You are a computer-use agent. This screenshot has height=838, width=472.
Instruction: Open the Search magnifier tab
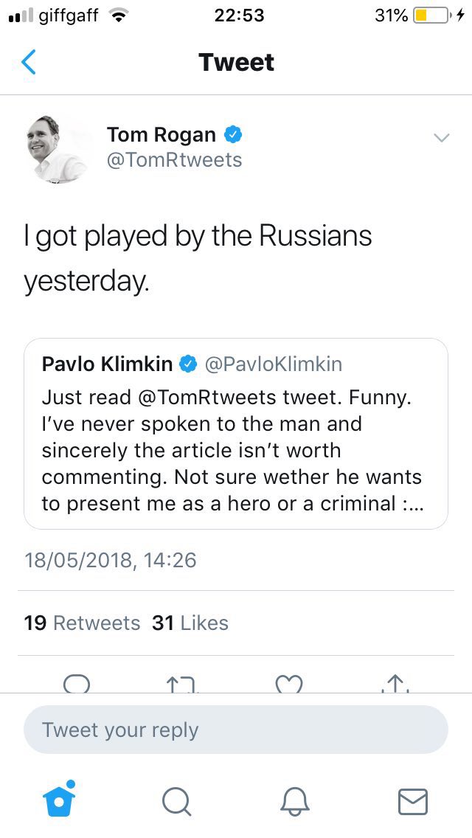[x=176, y=802]
